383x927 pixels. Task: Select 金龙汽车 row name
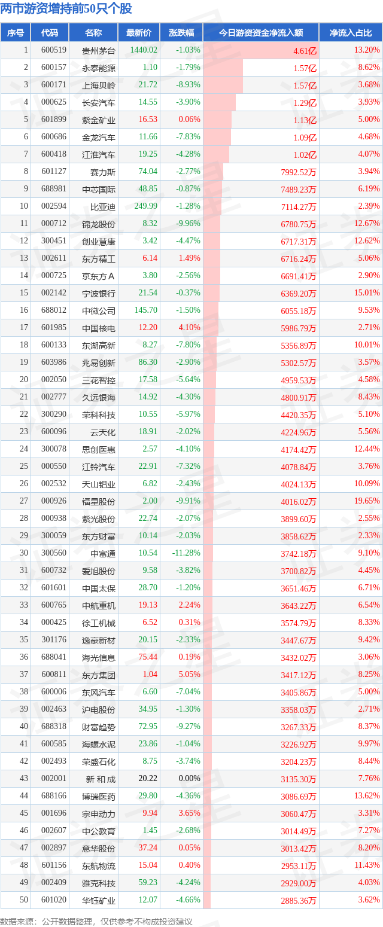point(99,138)
